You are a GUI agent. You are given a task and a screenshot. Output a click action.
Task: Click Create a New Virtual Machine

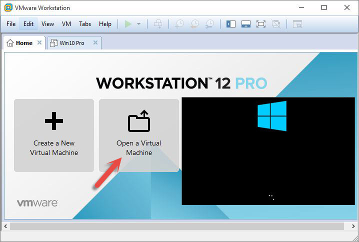(x=54, y=135)
